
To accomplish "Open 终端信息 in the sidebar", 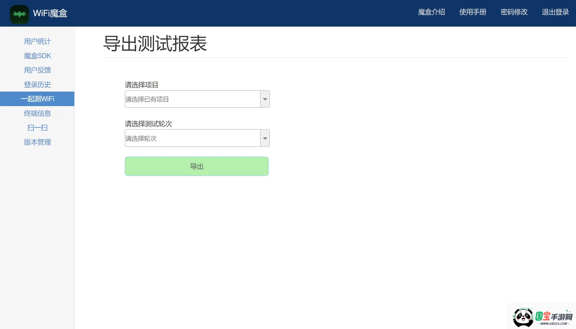I will (x=37, y=114).
